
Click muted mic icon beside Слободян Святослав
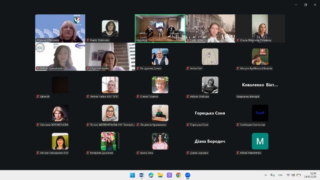(238, 124)
